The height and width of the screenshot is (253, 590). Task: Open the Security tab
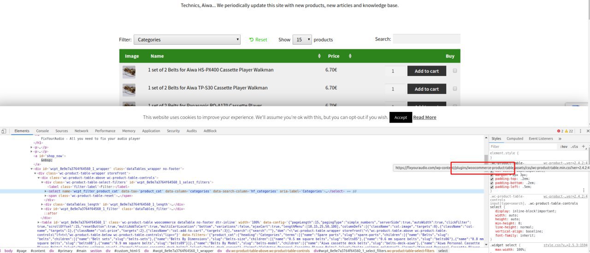[173, 131]
